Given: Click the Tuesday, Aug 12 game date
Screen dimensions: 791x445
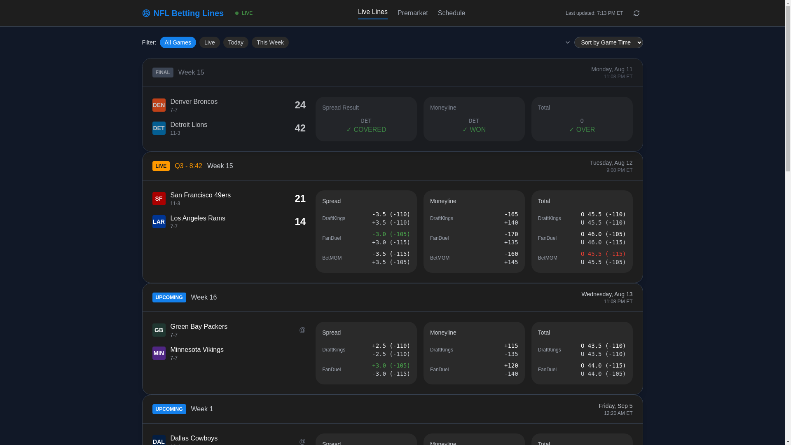Looking at the screenshot, I should (x=611, y=163).
